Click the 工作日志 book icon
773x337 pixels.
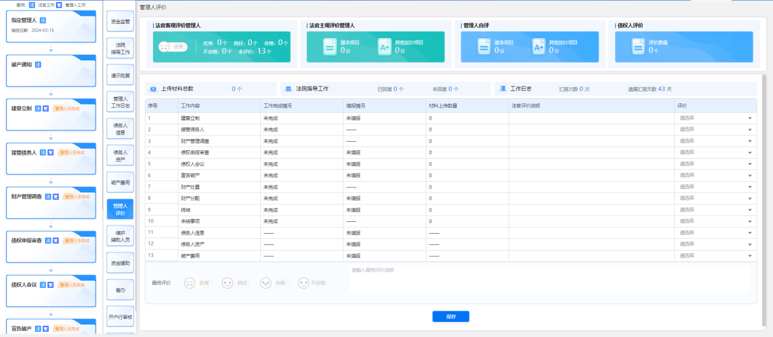pos(502,89)
